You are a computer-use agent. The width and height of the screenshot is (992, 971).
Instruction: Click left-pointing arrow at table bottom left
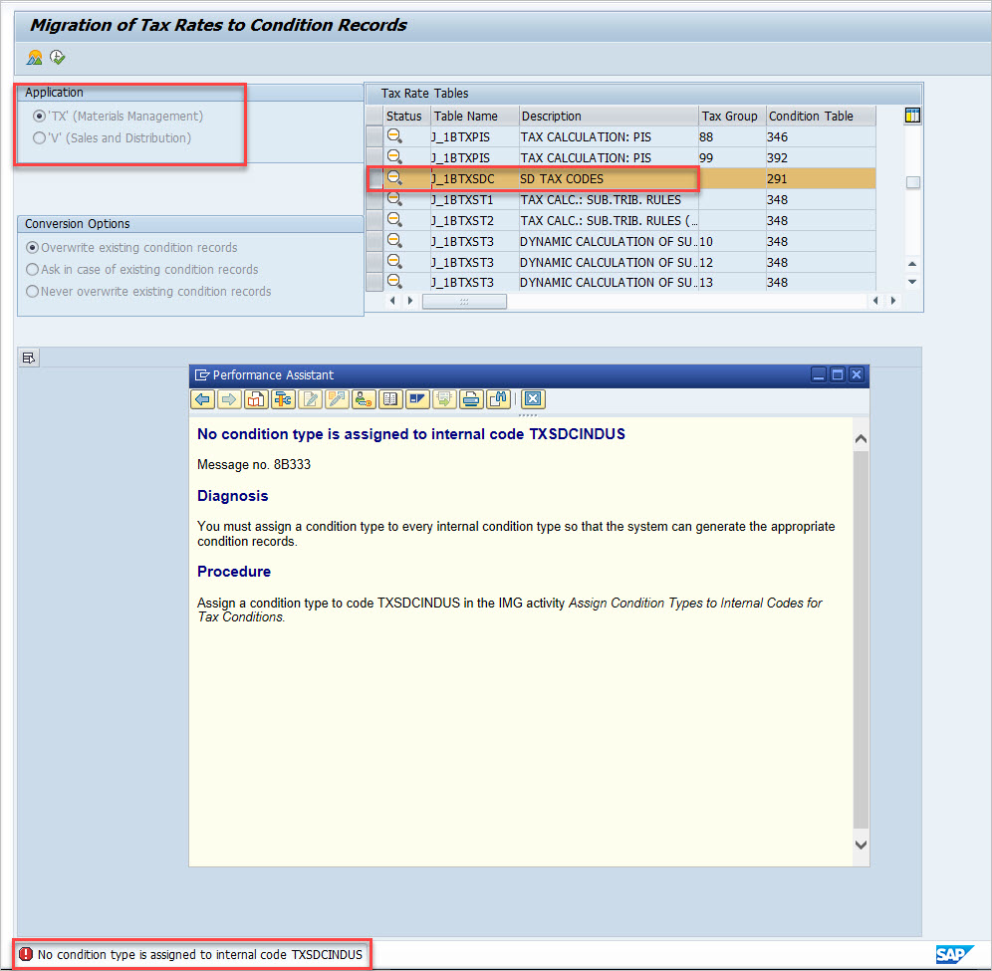coord(392,301)
